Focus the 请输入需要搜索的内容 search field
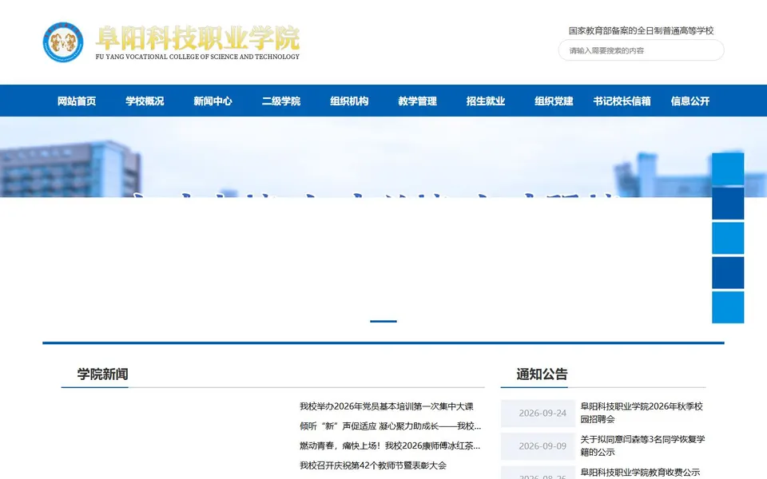 [641, 49]
